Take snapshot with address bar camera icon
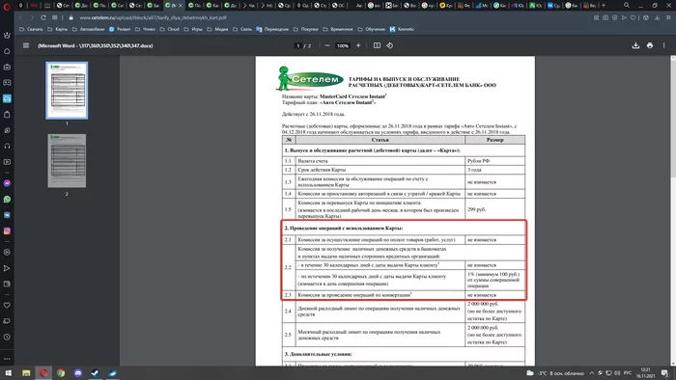Viewport: 676px width, 380px height. tap(606, 17)
